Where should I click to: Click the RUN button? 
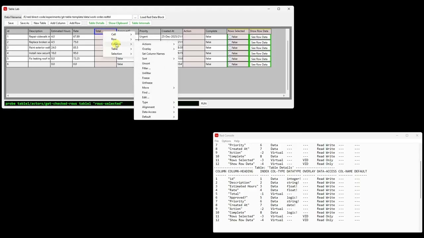pyautogui.click(x=204, y=103)
